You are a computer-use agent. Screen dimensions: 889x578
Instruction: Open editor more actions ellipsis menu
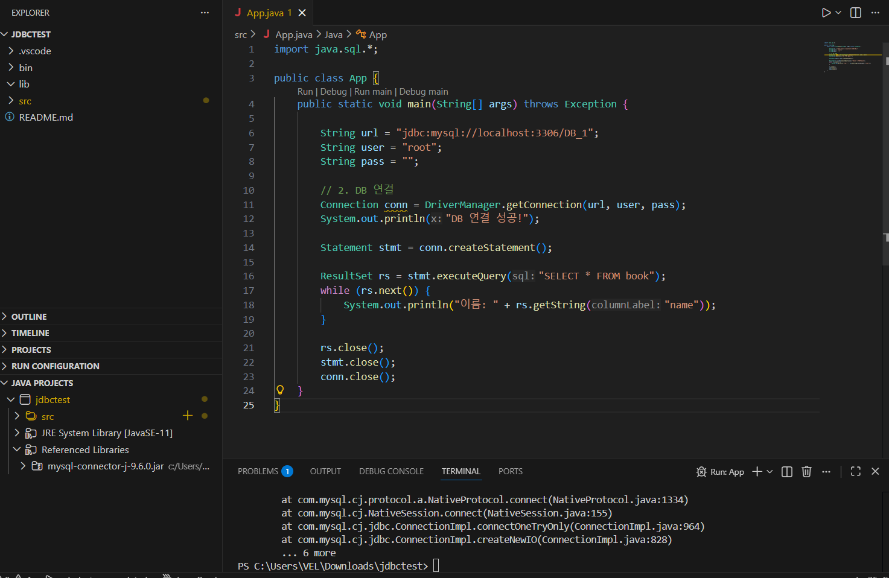[x=875, y=13]
